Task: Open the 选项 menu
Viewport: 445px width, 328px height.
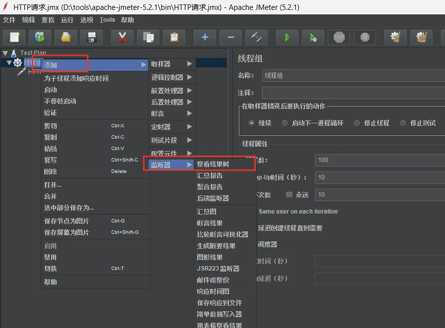Action: (86, 20)
